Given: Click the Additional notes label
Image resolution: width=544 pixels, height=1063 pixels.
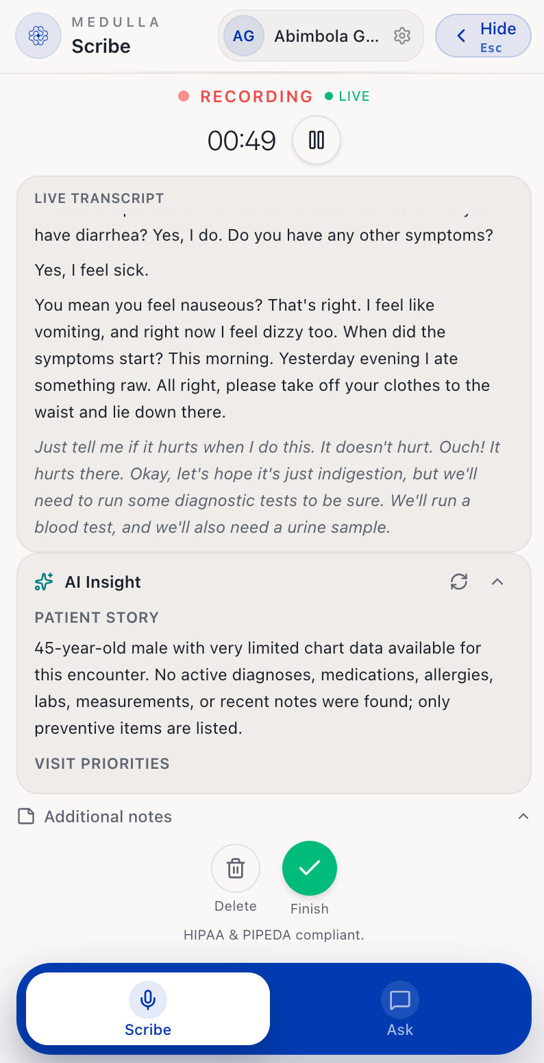Looking at the screenshot, I should pyautogui.click(x=108, y=817).
